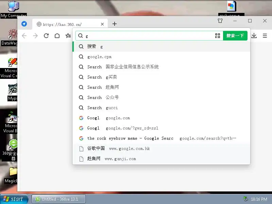
Task: Go forward with the right arrow
Action: pos(35,36)
